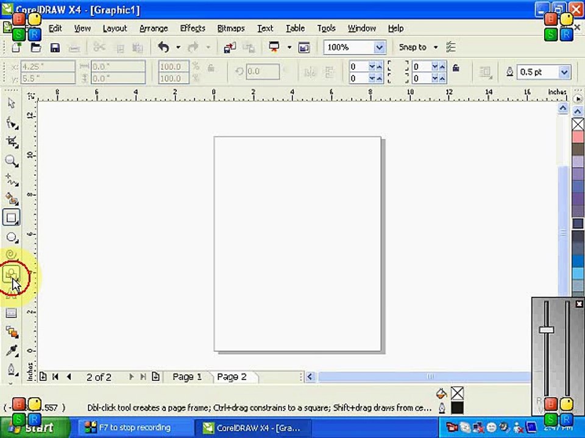Viewport: 585px width, 438px height.
Task: Open the Edit menu
Action: (55, 29)
